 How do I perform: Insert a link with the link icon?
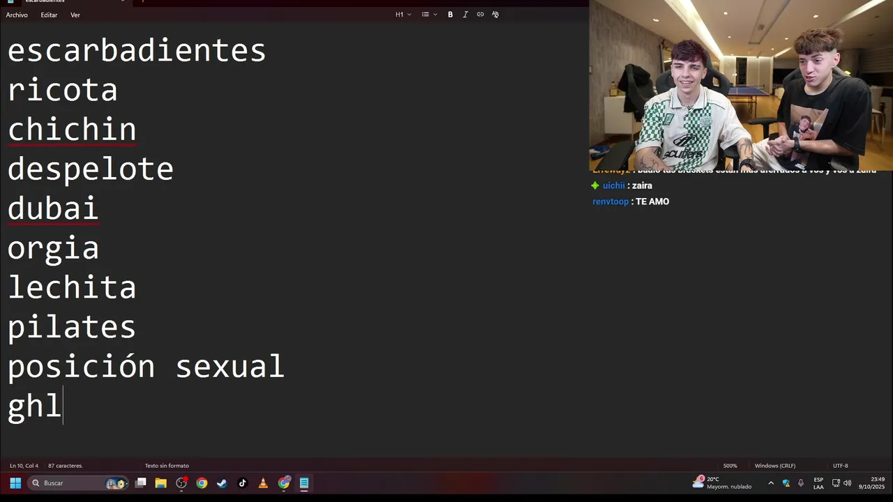coord(480,15)
